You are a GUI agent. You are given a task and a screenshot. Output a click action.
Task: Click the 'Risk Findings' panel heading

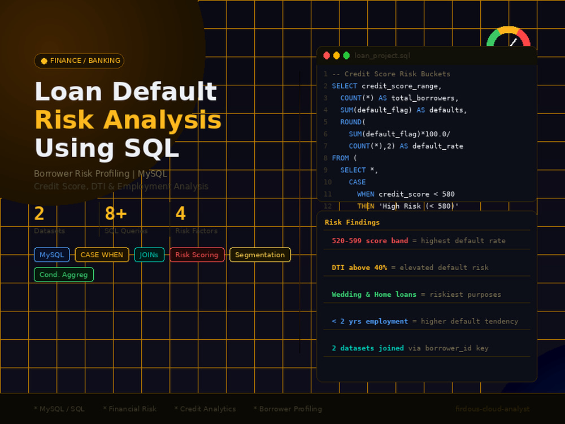352,222
